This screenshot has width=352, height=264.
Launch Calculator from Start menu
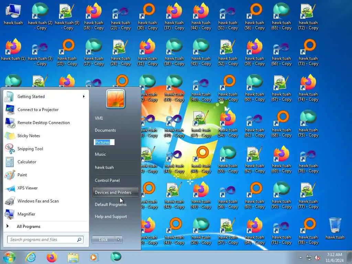point(46,162)
